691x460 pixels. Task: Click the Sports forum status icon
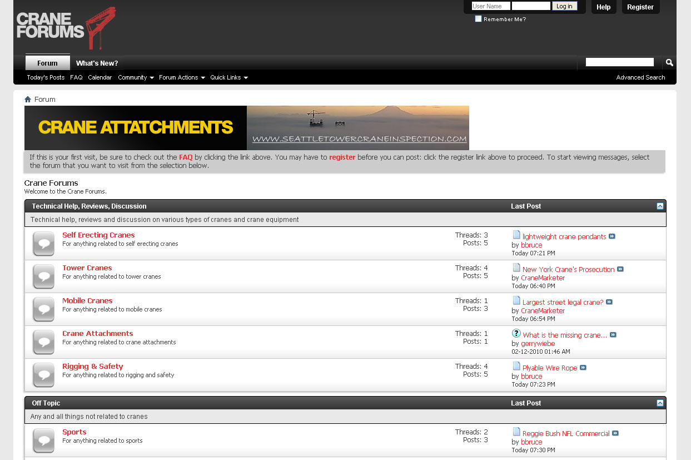pyautogui.click(x=43, y=440)
